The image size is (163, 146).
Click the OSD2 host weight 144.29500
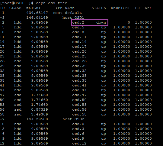37,119
